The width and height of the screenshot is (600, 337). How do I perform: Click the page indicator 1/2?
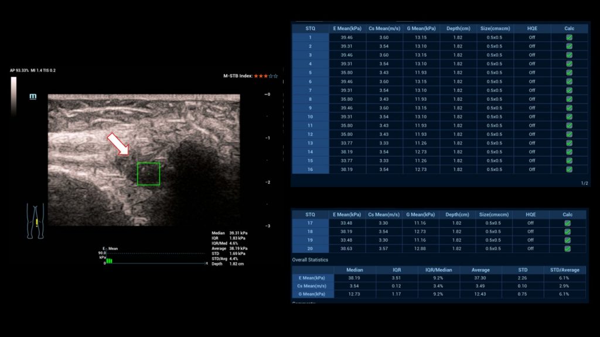click(584, 183)
